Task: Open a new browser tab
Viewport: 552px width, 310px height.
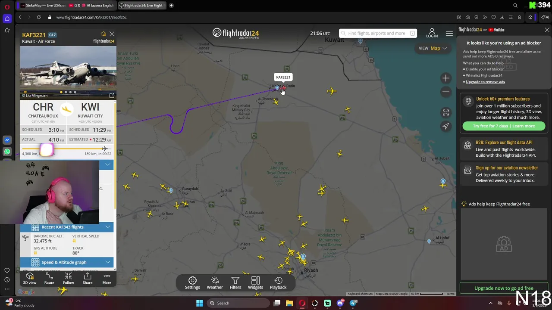Action: point(171,6)
